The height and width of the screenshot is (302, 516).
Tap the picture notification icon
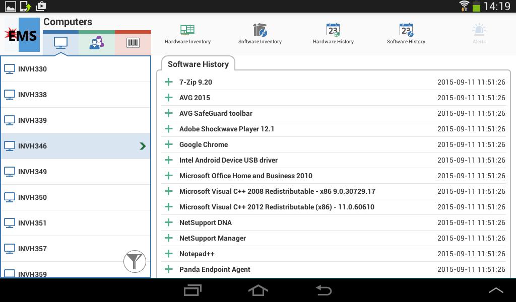coord(10,6)
